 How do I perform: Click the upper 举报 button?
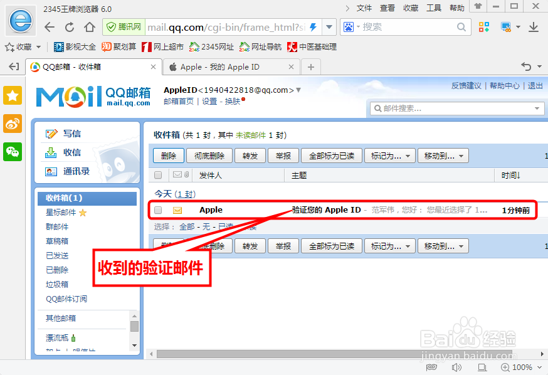click(x=283, y=156)
